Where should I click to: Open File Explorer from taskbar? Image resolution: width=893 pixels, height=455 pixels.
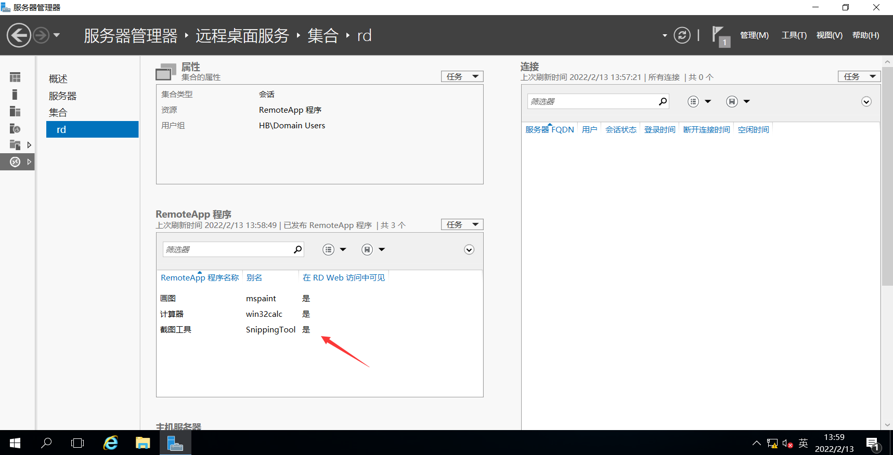pyautogui.click(x=143, y=443)
